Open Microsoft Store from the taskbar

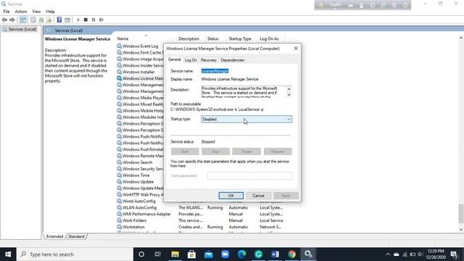click(191, 254)
